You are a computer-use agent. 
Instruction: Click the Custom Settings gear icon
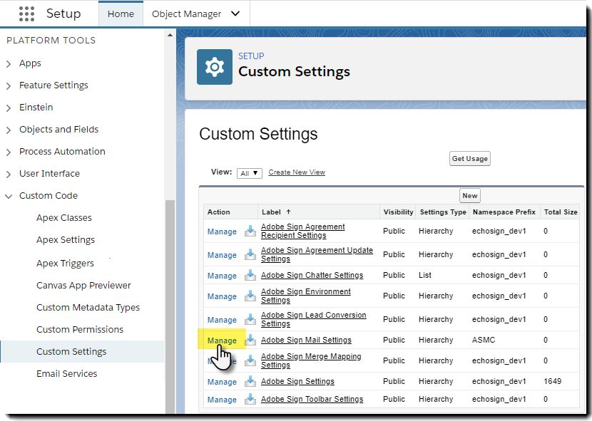coord(215,67)
